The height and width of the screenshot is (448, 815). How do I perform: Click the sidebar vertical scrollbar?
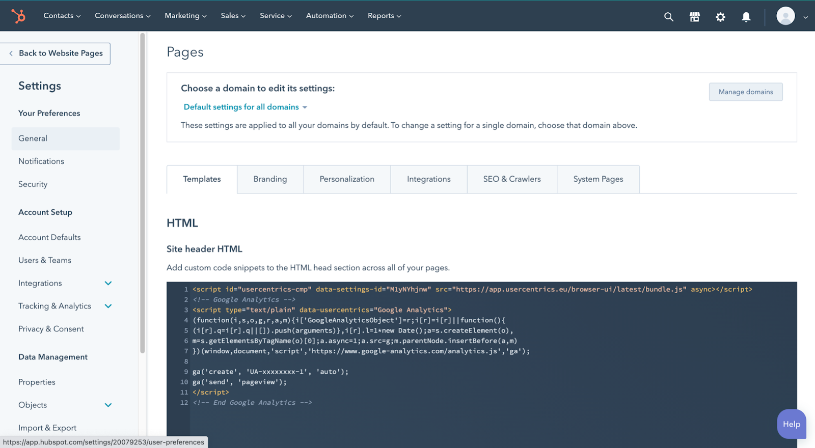click(x=143, y=193)
